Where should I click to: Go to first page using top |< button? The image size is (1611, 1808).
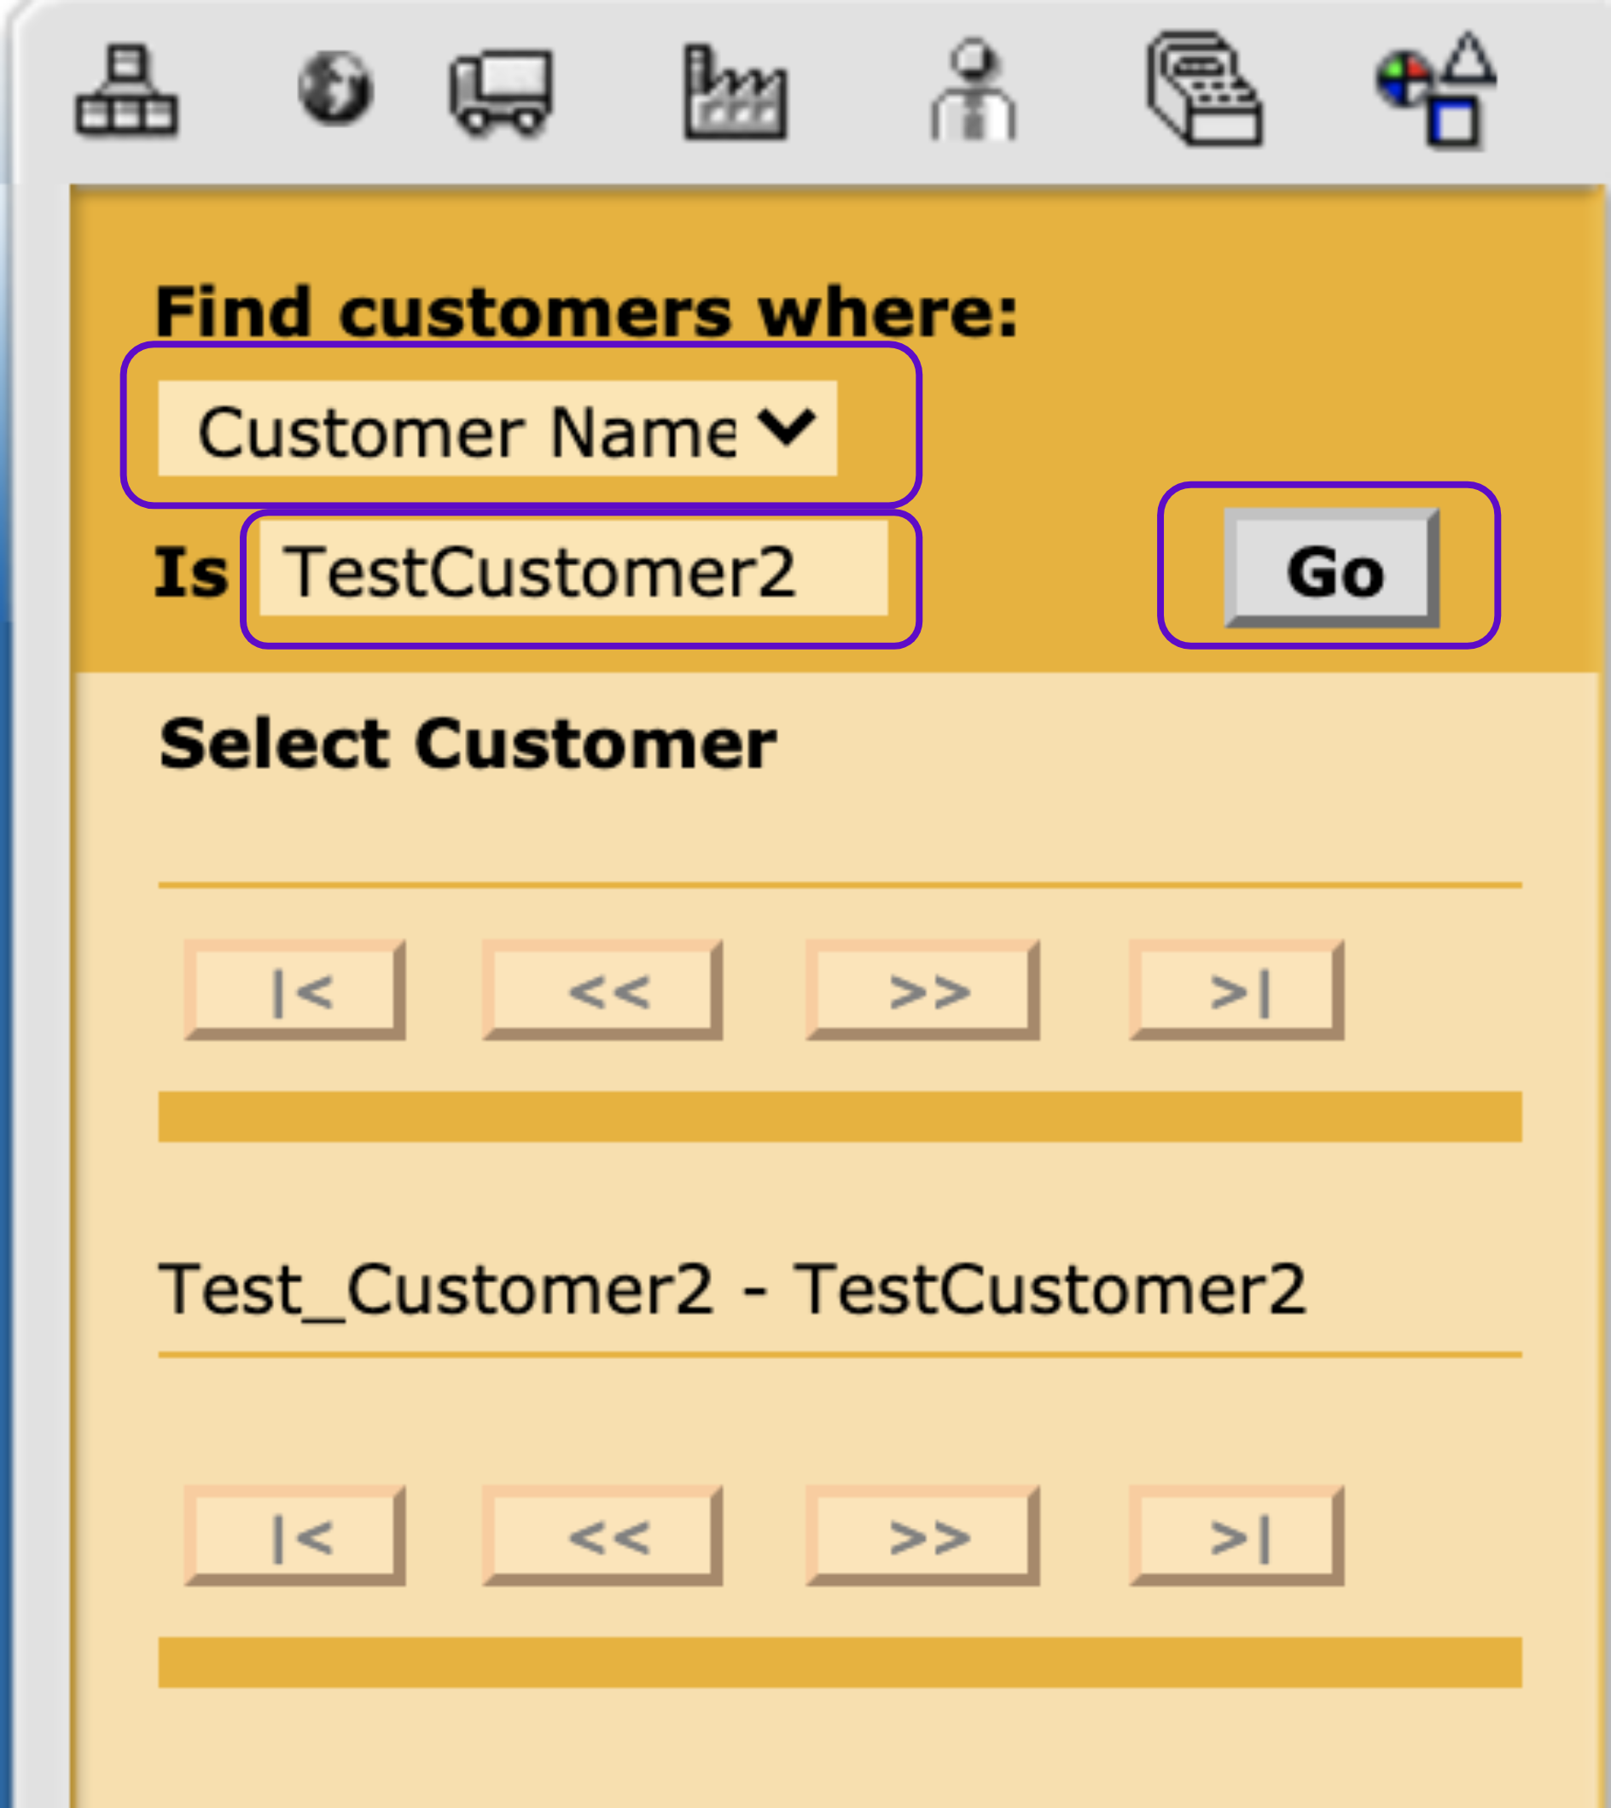(x=294, y=991)
